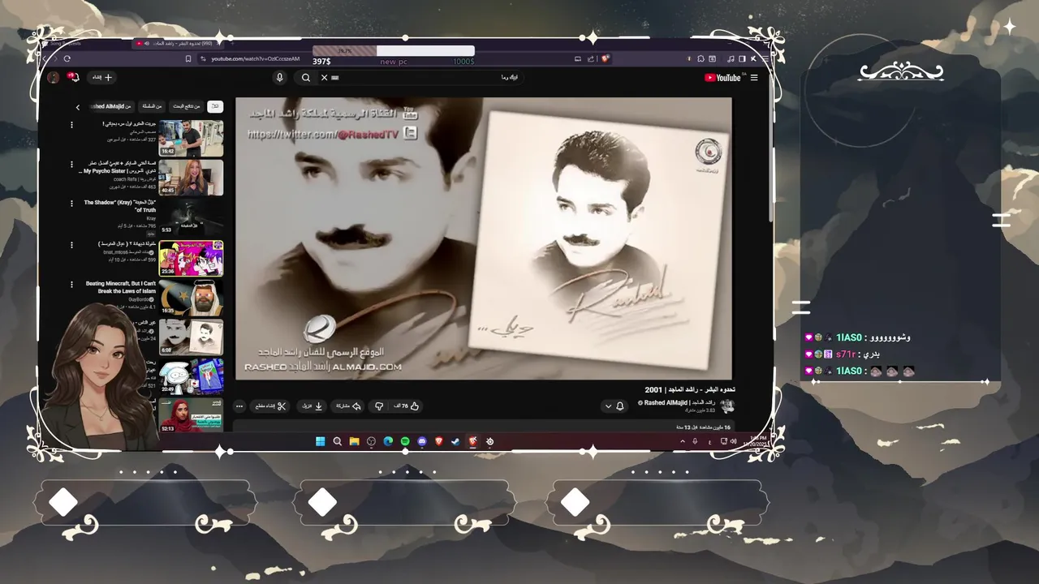
Task: Select the 'من السلسلة' filter chip
Action: point(152,106)
